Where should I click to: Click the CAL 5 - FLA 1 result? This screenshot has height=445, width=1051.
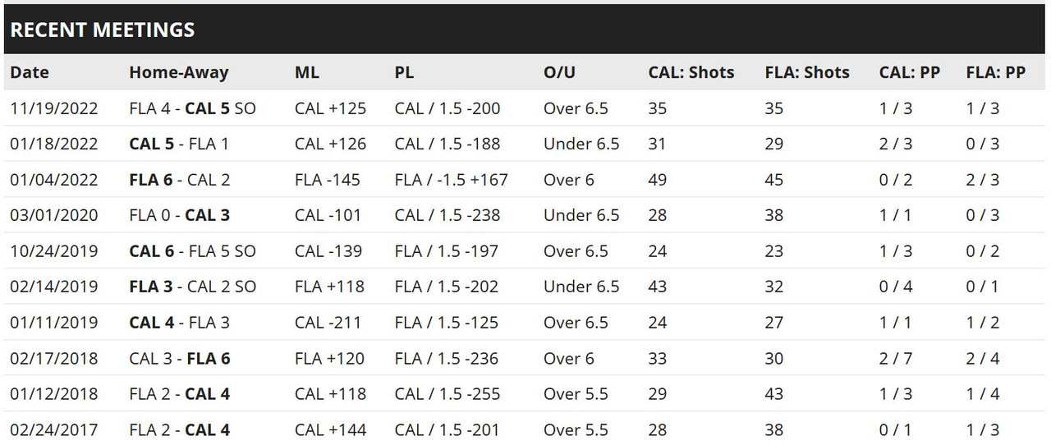click(179, 144)
